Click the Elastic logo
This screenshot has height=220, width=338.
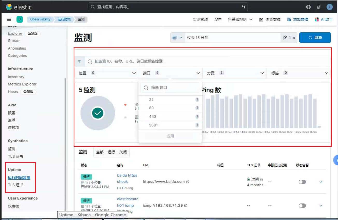[18, 7]
